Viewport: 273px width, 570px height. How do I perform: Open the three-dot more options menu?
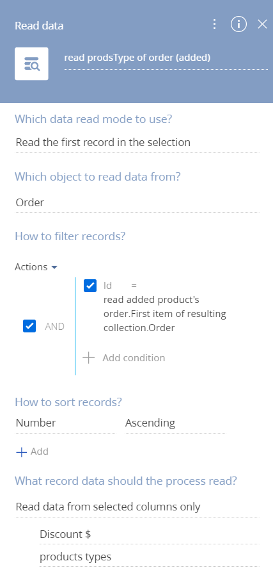[215, 24]
